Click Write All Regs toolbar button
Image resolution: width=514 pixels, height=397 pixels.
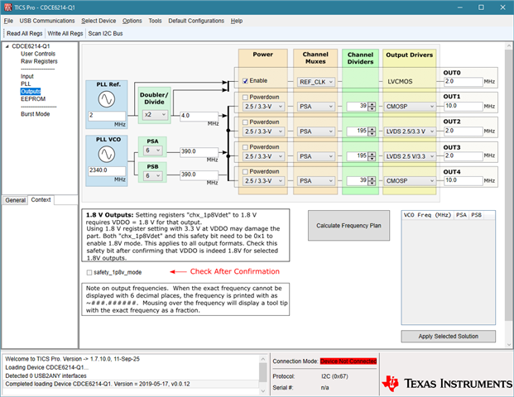65,33
